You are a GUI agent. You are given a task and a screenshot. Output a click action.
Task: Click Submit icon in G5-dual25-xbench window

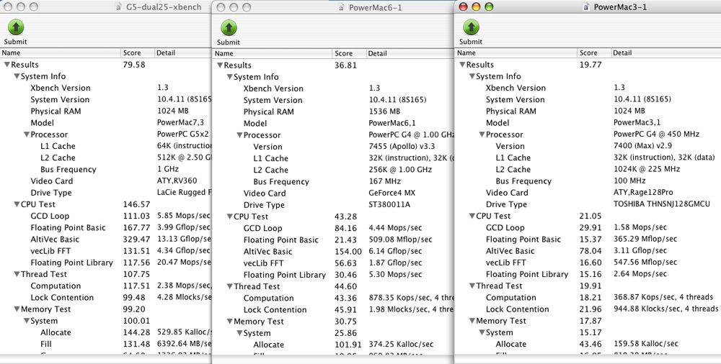[15, 27]
